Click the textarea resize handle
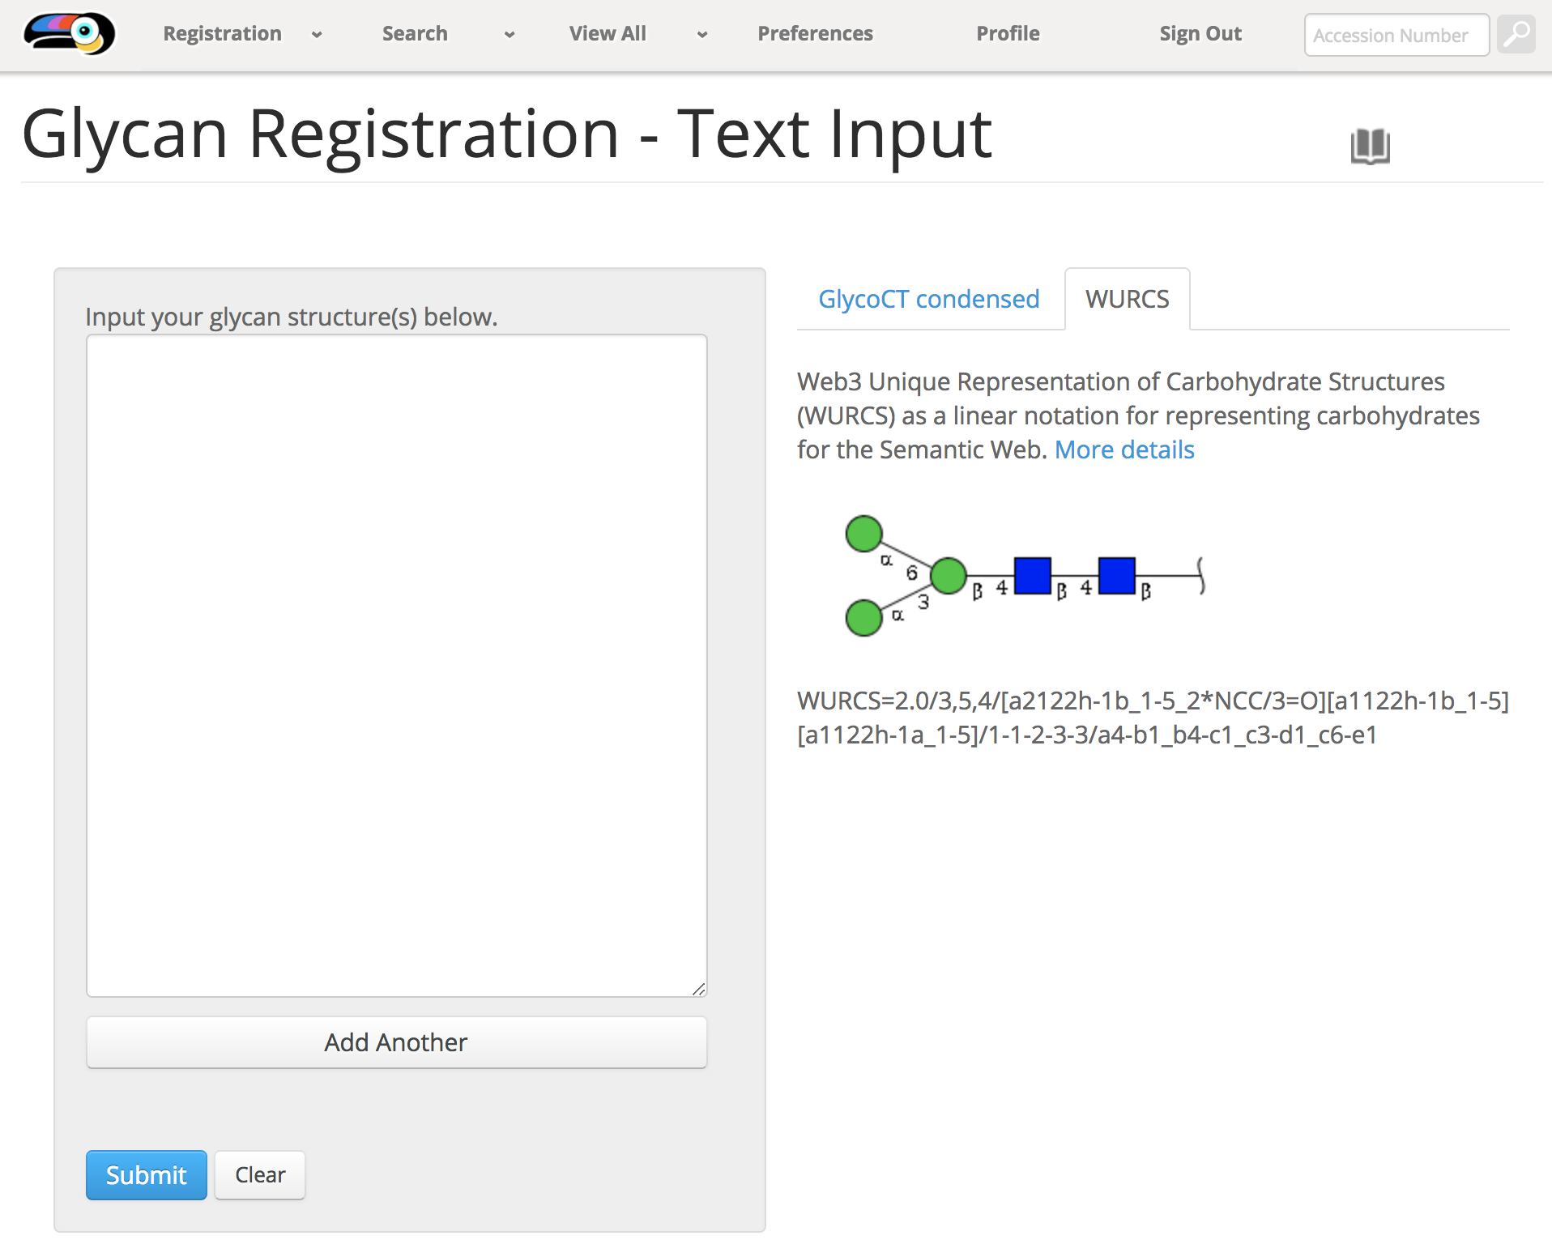Image resolution: width=1552 pixels, height=1244 pixels. pos(699,989)
